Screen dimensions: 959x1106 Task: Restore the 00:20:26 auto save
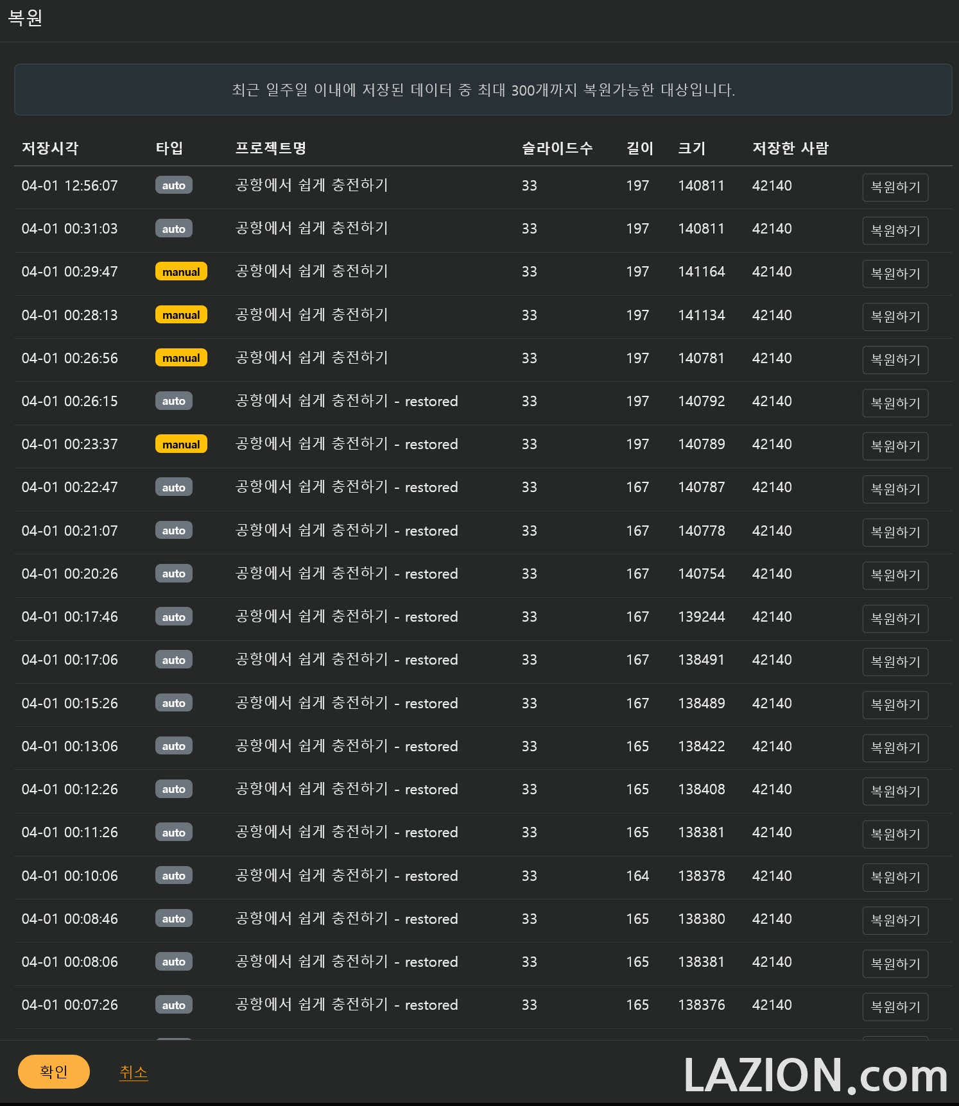[895, 575]
